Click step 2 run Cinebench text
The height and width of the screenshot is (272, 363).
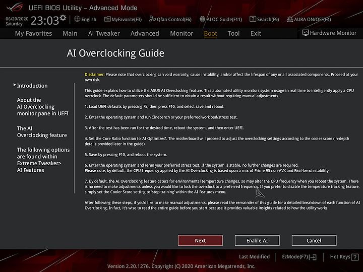point(161,117)
